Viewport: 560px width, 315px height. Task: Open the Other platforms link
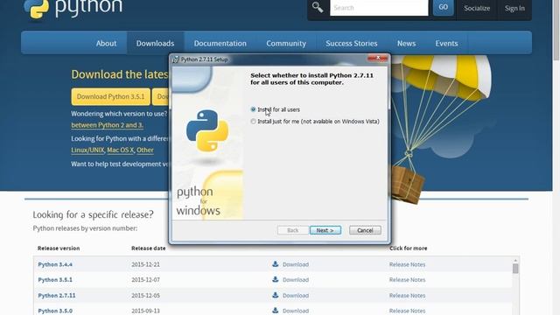[x=145, y=150]
